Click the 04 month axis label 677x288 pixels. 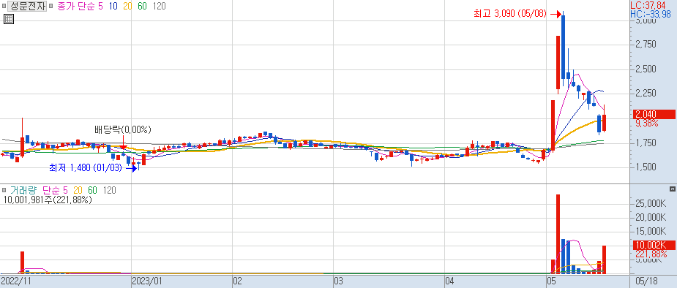[449, 281]
